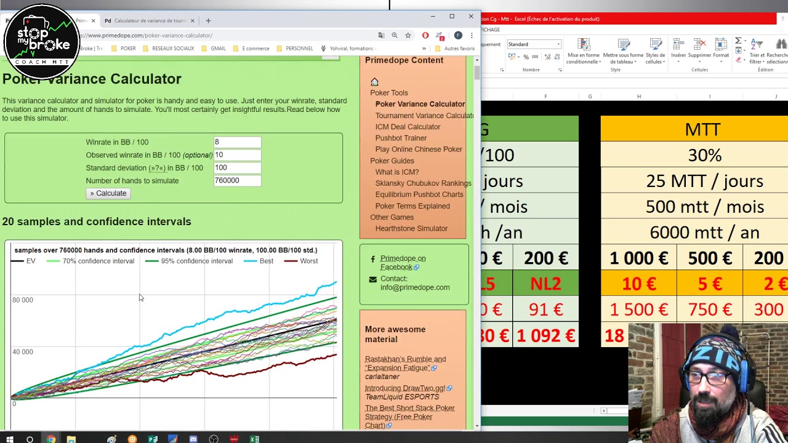Click the webpage vertical scrollbar
Screen dimensions: 788x443
477,74
